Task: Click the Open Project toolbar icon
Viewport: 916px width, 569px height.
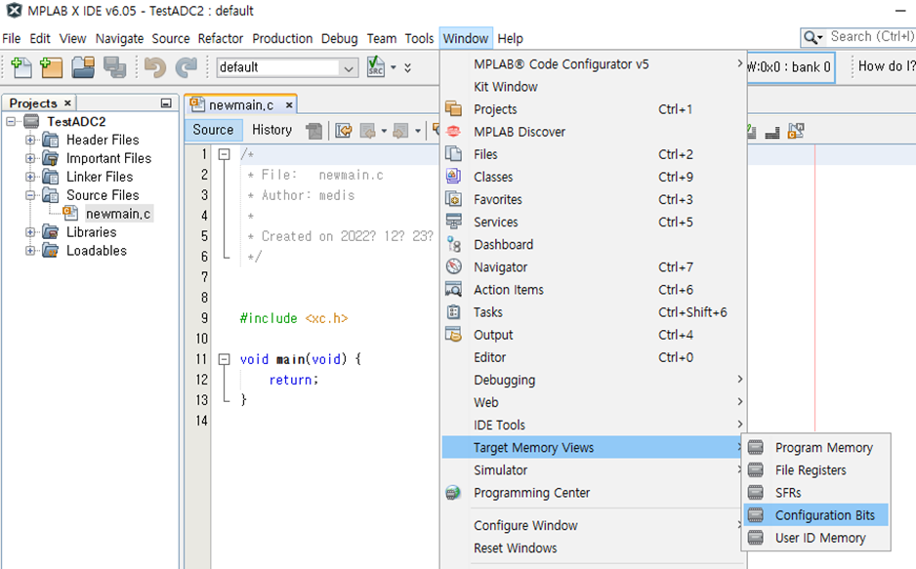Action: click(83, 67)
